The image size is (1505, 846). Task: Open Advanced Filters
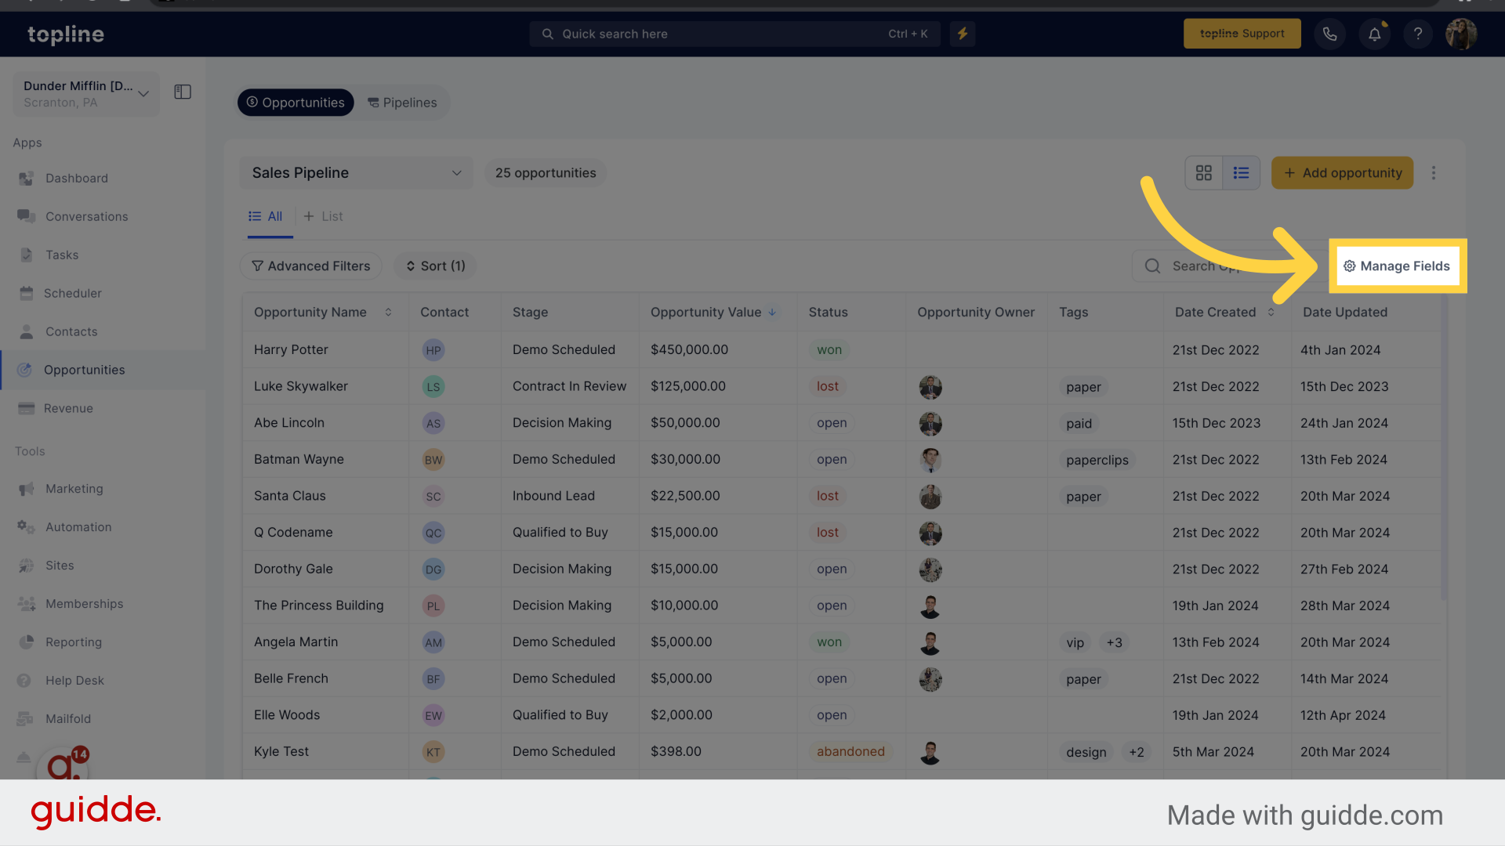point(310,266)
